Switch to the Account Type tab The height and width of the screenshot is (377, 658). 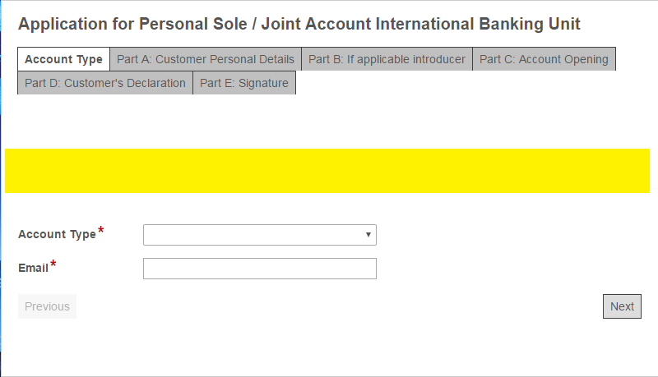point(63,59)
